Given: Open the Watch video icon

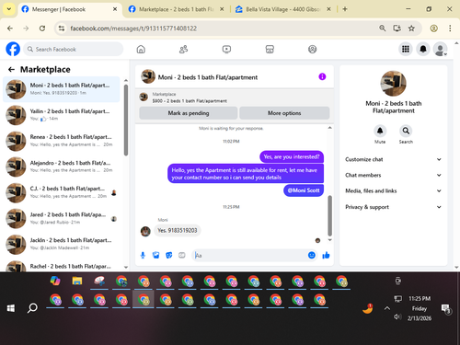Looking at the screenshot, I should pos(226,49).
